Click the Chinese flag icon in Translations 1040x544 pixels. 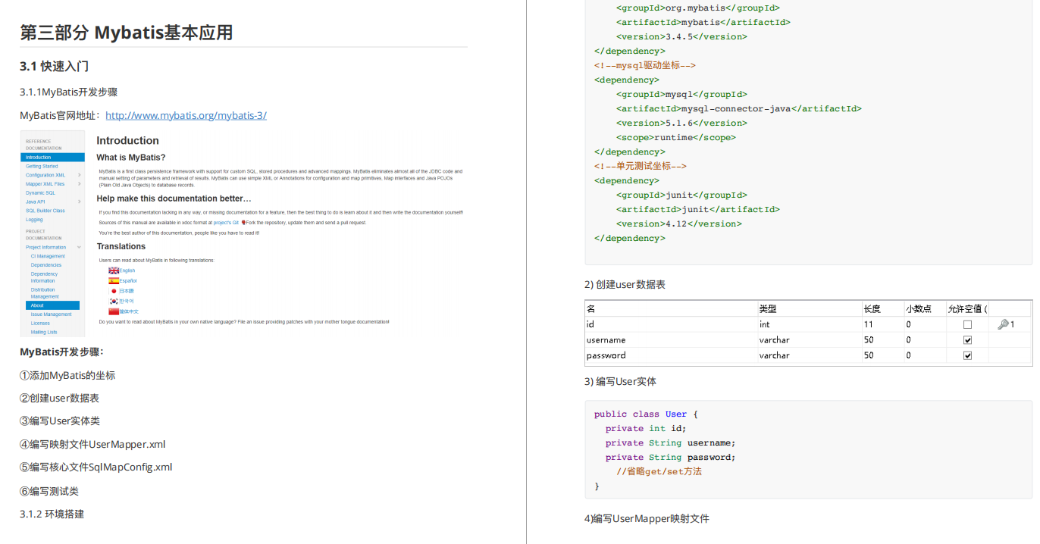click(114, 311)
